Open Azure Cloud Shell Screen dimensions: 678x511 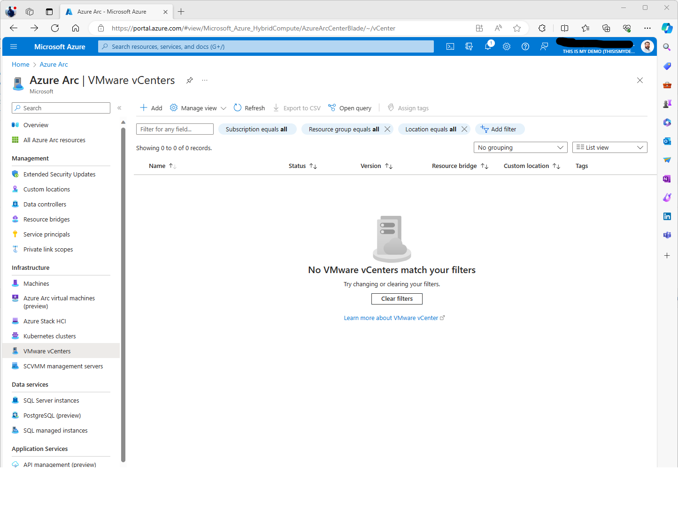(x=450, y=46)
